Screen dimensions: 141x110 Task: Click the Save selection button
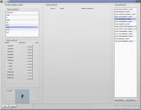[x=131, y=100]
